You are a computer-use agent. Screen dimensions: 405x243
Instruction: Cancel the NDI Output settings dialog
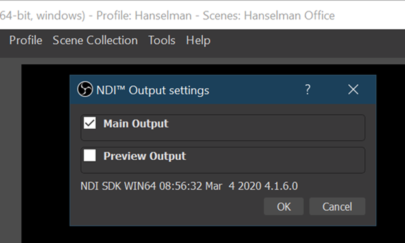[337, 207]
